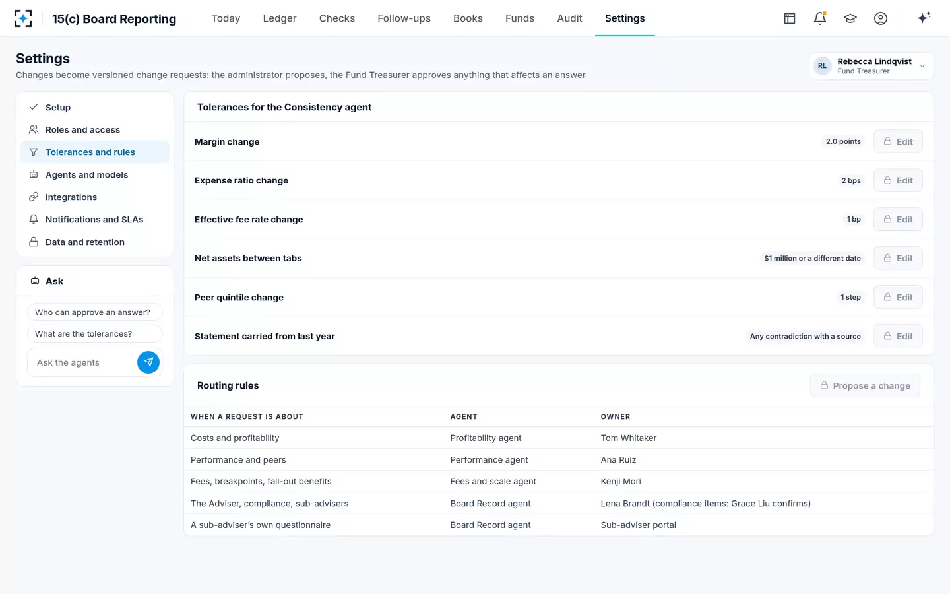950x594 pixels.
Task: Open the Follow-ups tab
Action: 404,18
